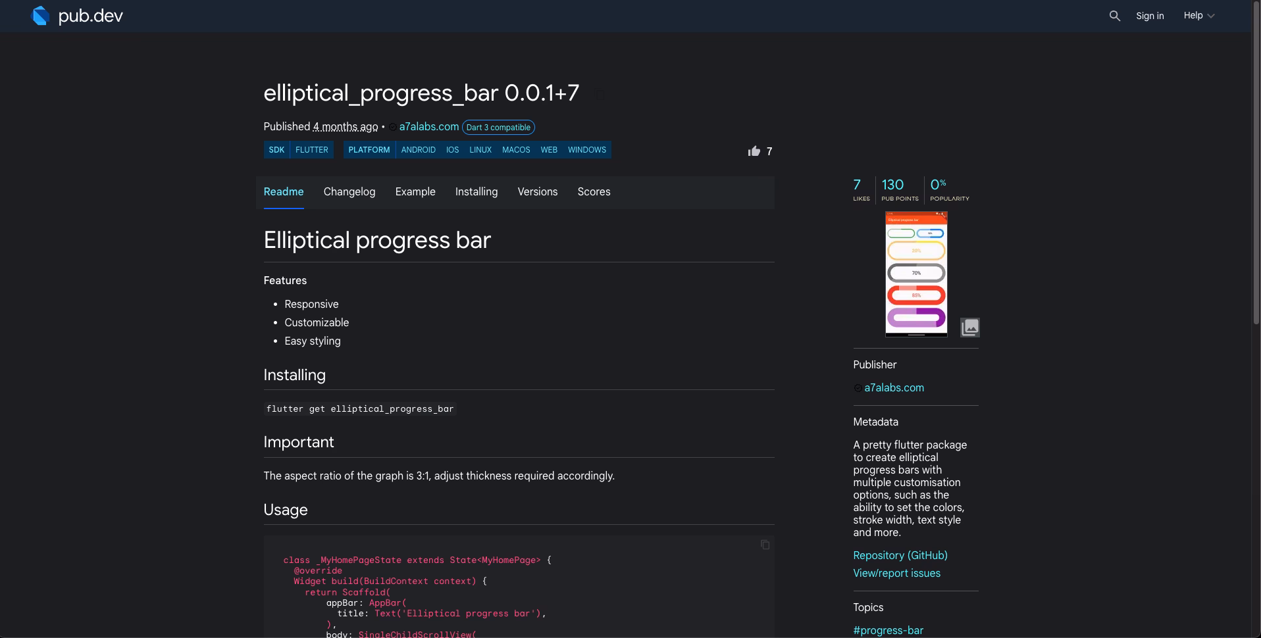Click the Usage section heading

point(286,510)
